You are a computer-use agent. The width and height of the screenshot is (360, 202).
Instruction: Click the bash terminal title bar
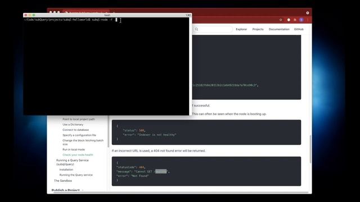(x=107, y=15)
